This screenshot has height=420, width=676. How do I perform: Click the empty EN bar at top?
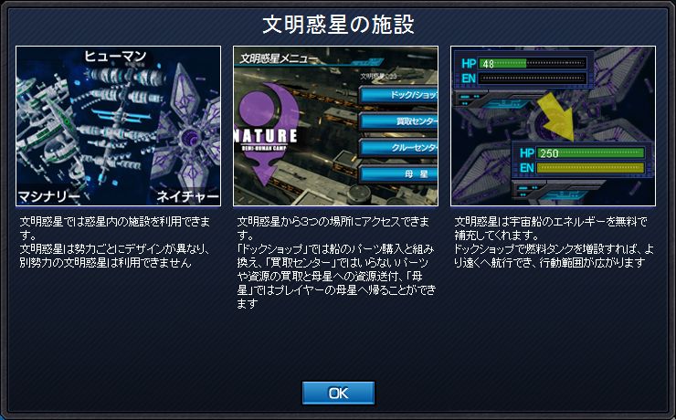tap(533, 78)
